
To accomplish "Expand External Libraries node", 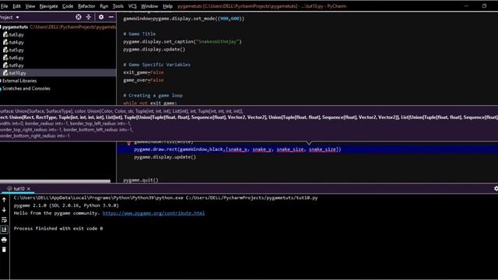I will point(19,81).
